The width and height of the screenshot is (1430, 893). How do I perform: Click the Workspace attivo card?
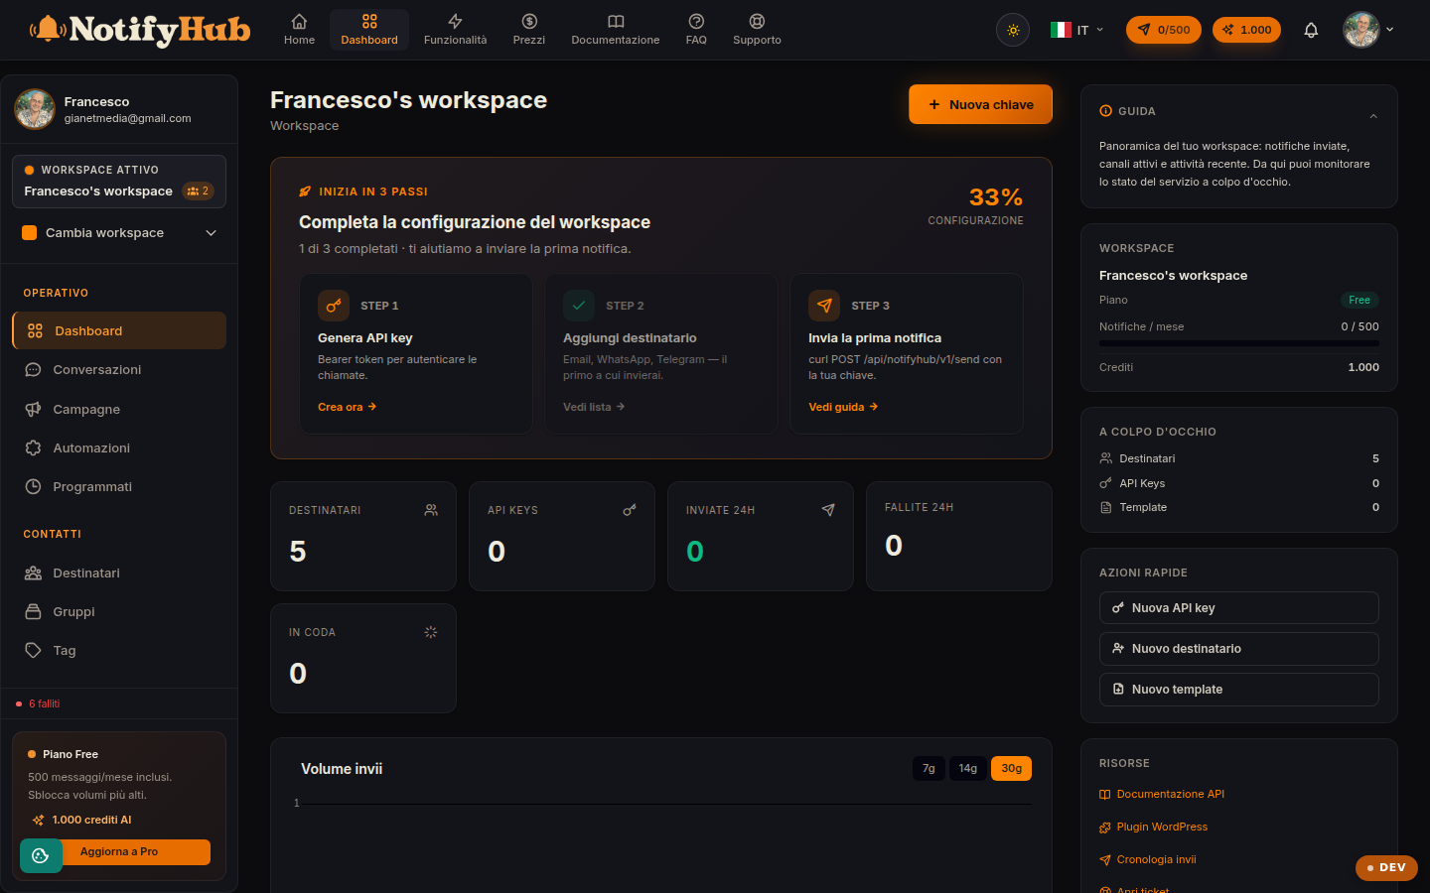coord(119,181)
